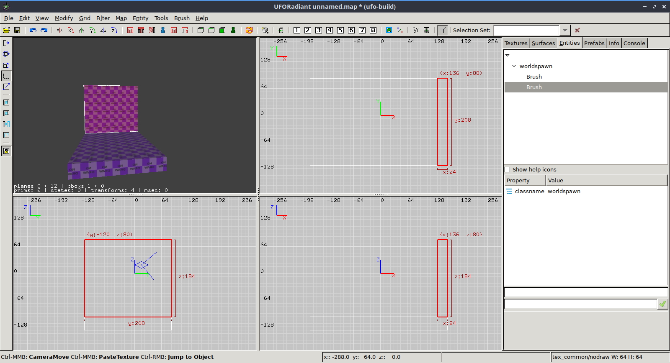This screenshot has height=363, width=670.
Task: Save the map with the floppy disk icon
Action: pyautogui.click(x=17, y=30)
